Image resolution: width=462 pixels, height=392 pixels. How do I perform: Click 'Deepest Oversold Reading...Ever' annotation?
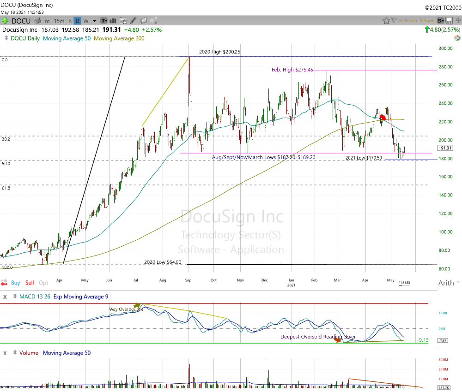[x=318, y=337]
